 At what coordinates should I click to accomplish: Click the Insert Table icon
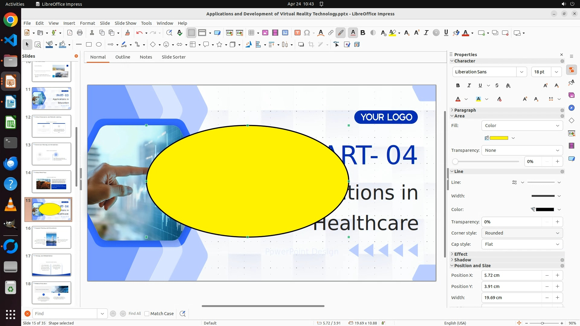(x=251, y=33)
